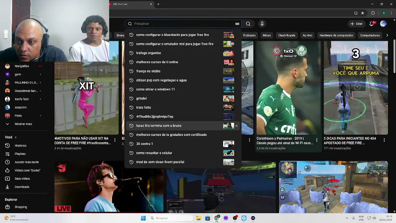
Task: Open Assistir mais tarde
Action: pyautogui.click(x=27, y=162)
